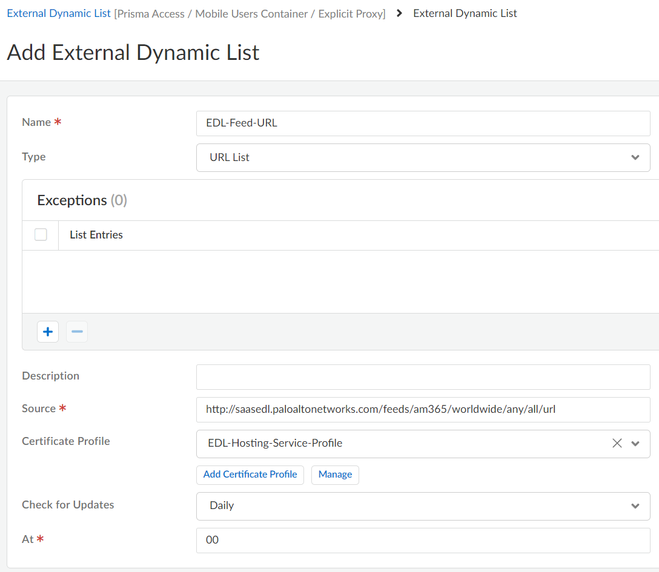Open the blue External Dynamic List breadcrumb link
This screenshot has width=659, height=572.
[x=58, y=13]
